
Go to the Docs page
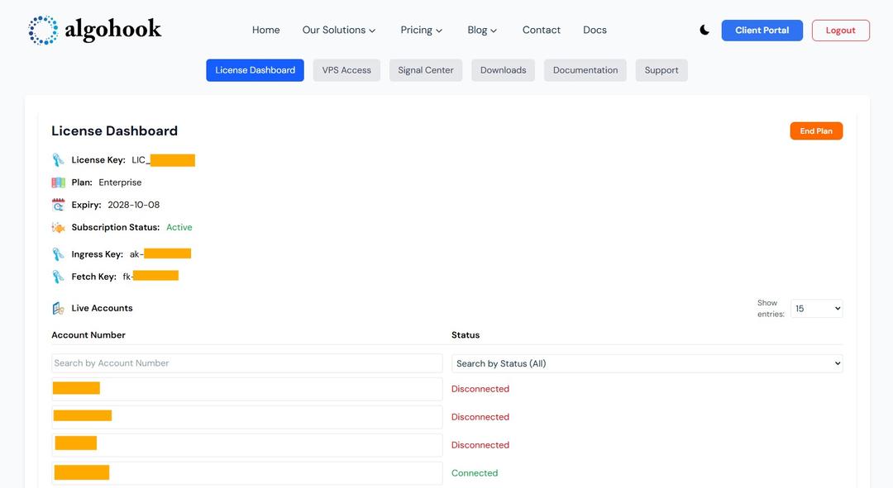pyautogui.click(x=595, y=30)
